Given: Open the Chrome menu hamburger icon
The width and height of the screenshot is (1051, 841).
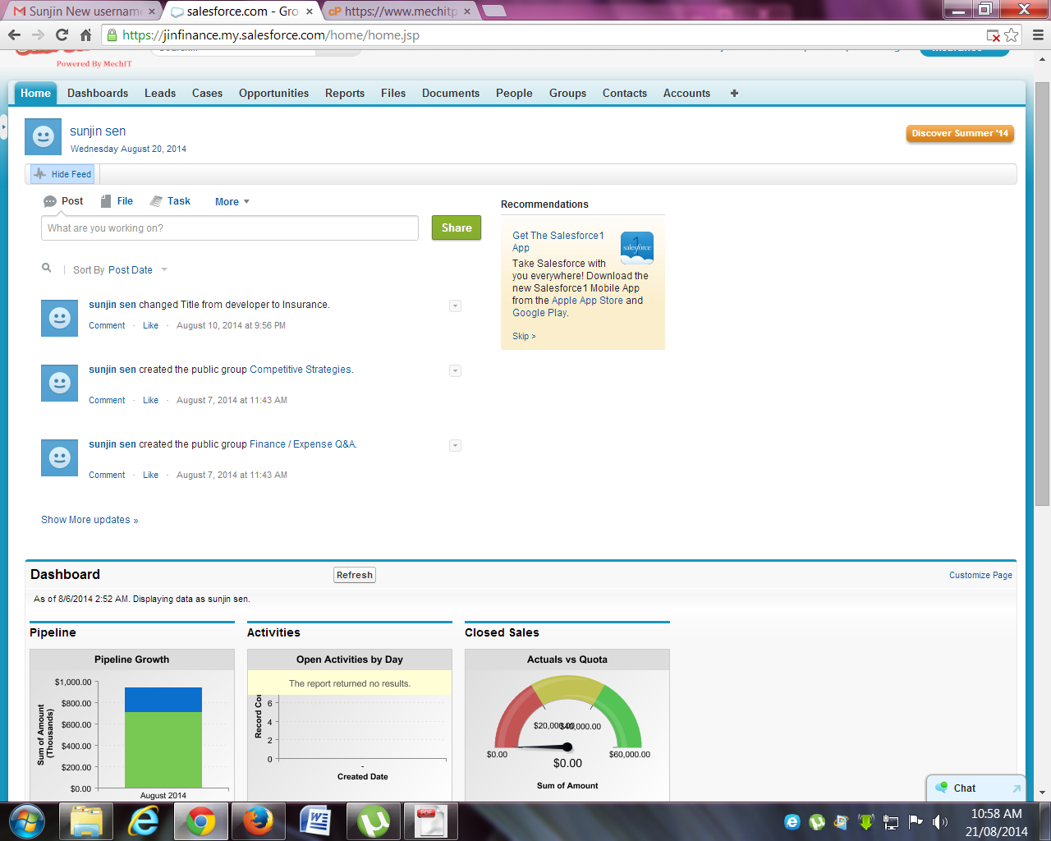Looking at the screenshot, I should 1038,35.
